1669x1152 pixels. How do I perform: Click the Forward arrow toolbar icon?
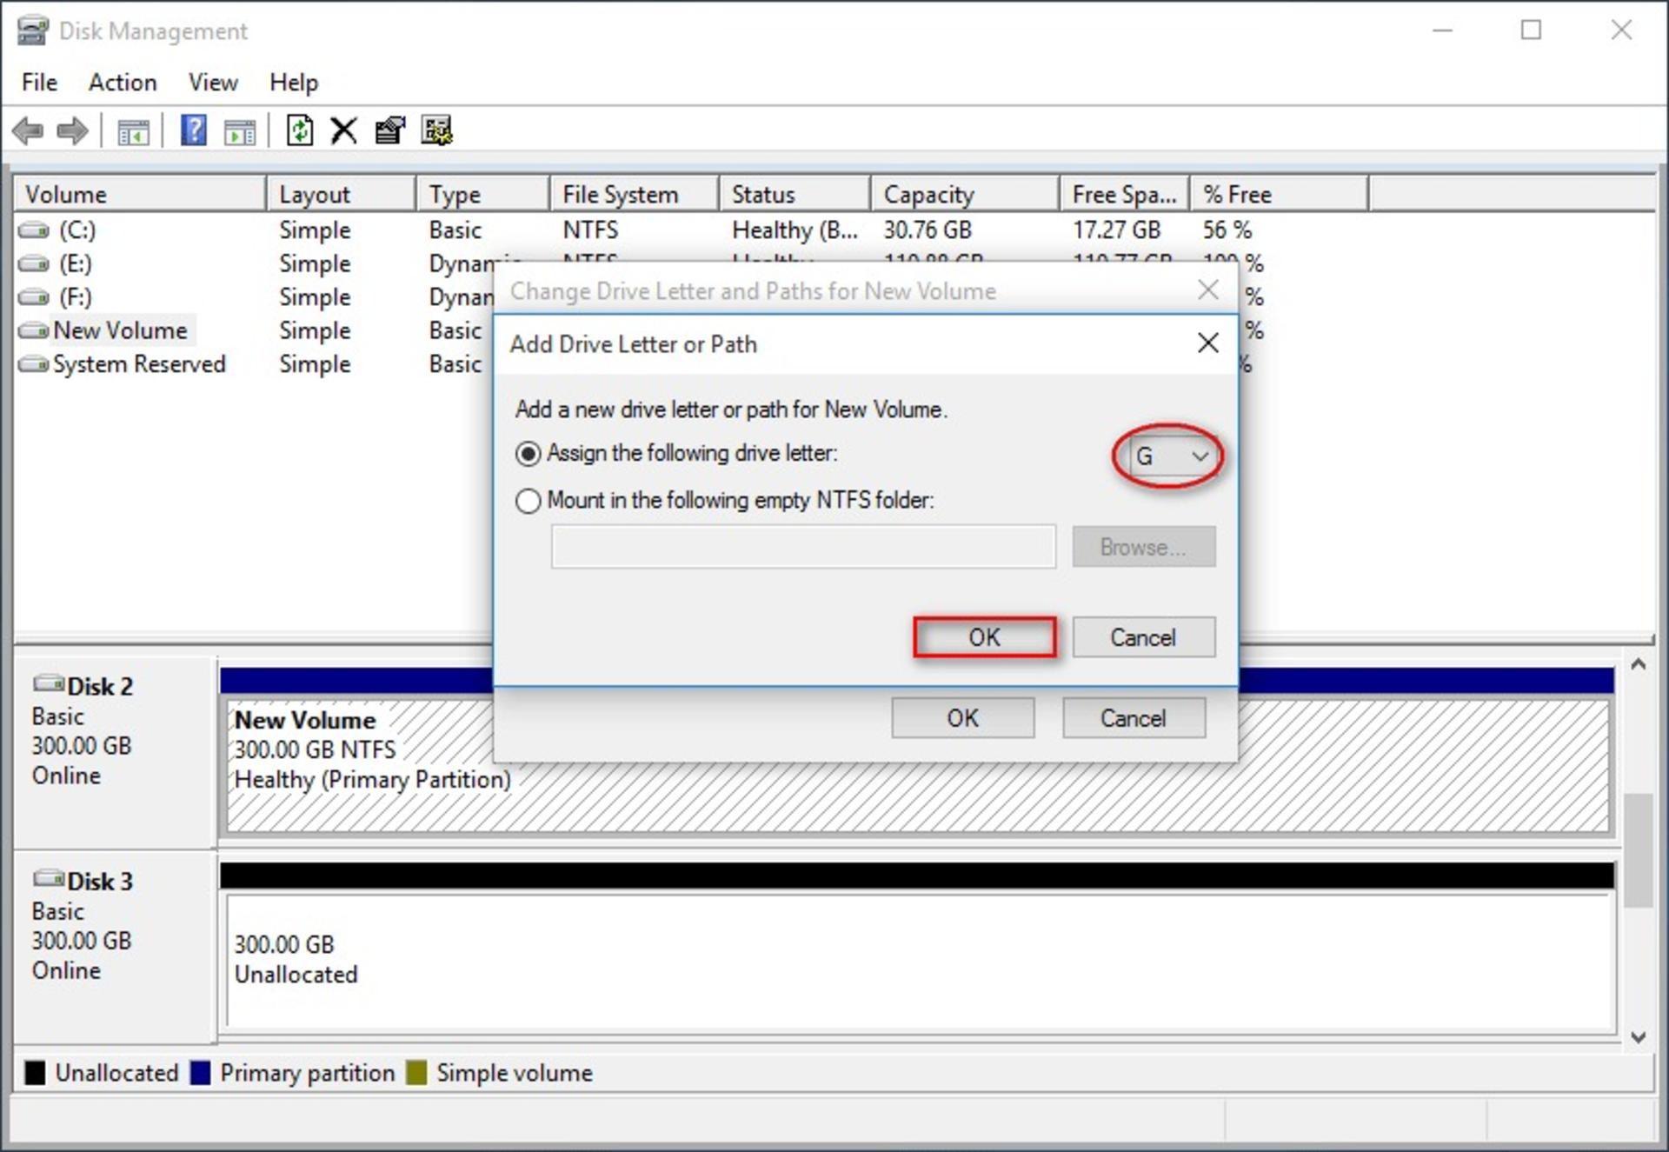coord(72,131)
